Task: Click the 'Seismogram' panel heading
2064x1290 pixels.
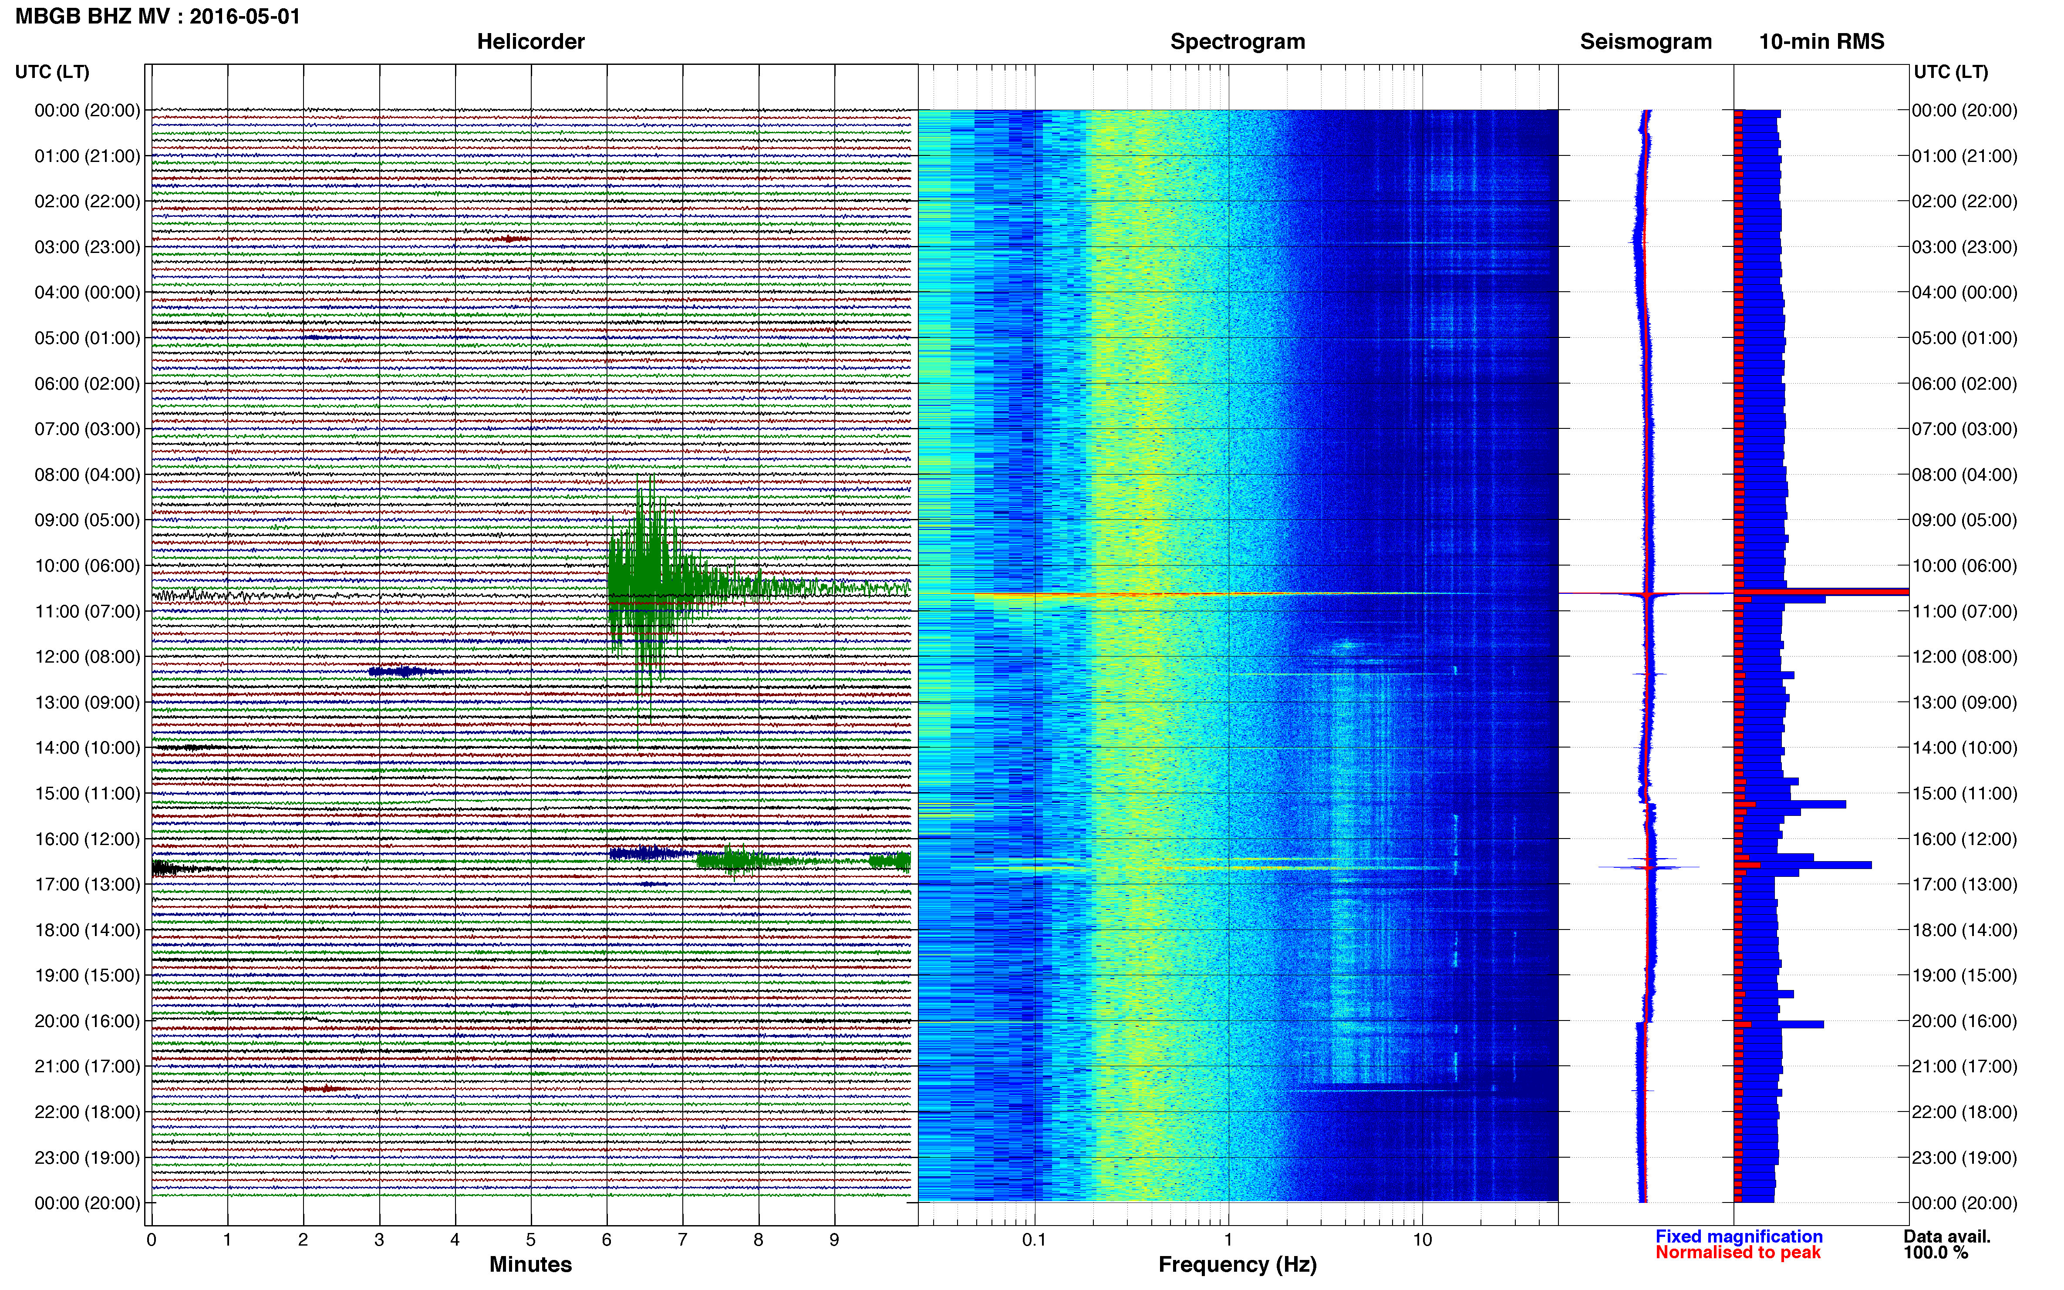Action: (1646, 42)
